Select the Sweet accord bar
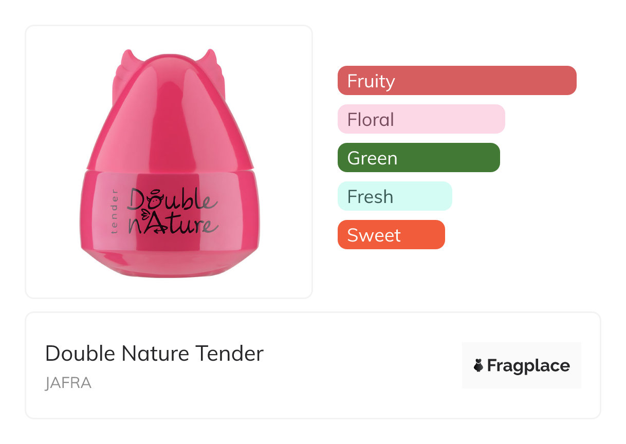This screenshot has height=444, width=626. 391,235
